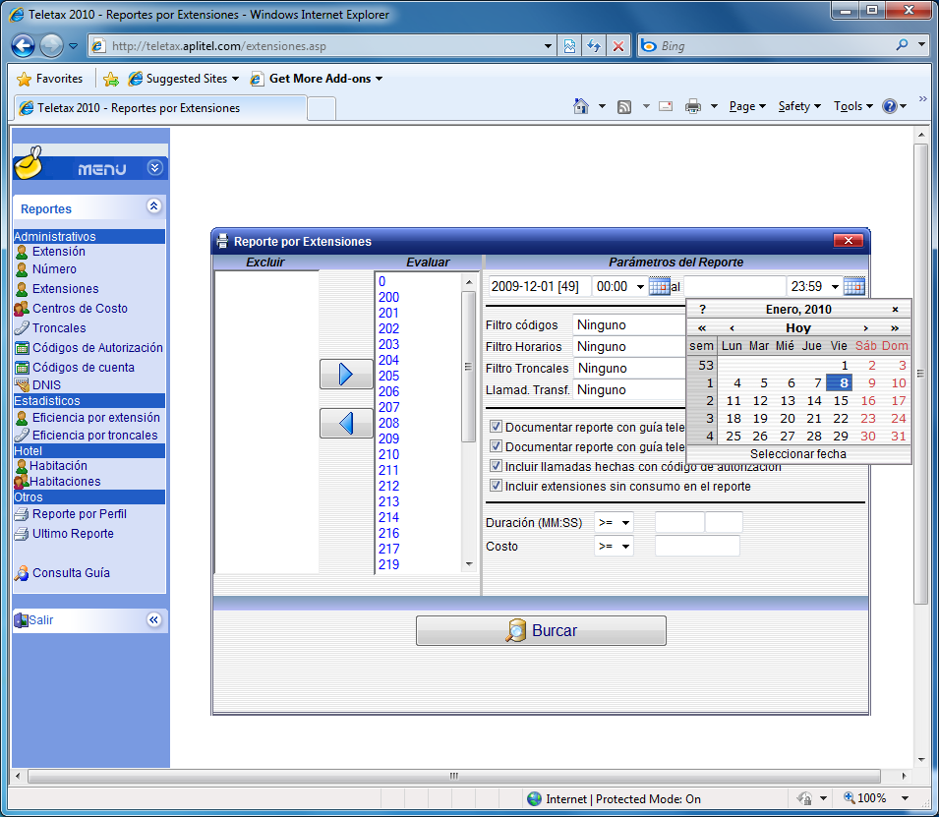Select extension 205 in Evaluar list
Viewport: 939px width, 817px height.
click(388, 376)
